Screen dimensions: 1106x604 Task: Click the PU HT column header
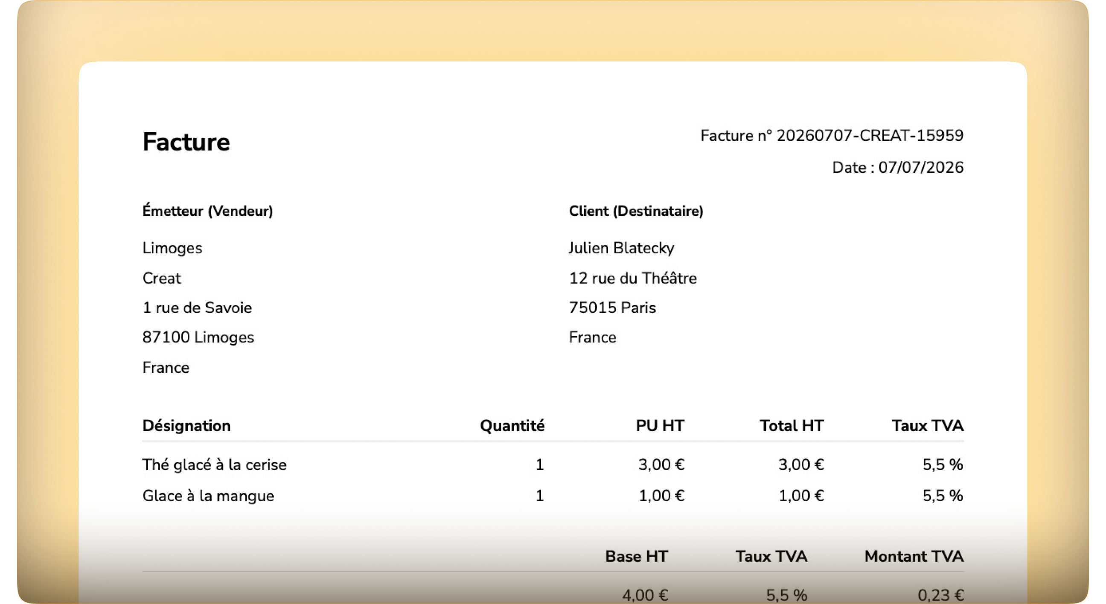point(660,426)
